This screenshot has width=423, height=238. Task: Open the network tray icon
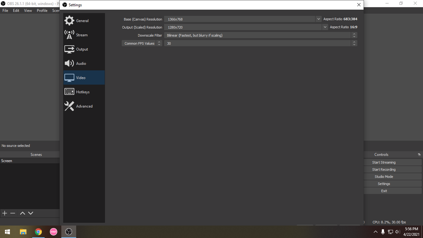pos(390,232)
